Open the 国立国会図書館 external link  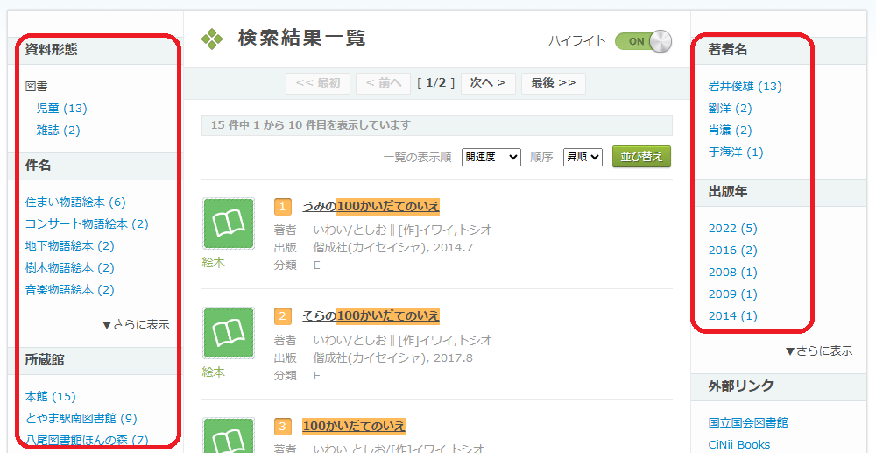(x=747, y=422)
